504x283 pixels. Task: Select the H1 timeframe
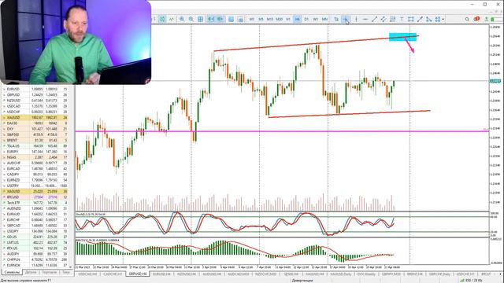point(288,19)
